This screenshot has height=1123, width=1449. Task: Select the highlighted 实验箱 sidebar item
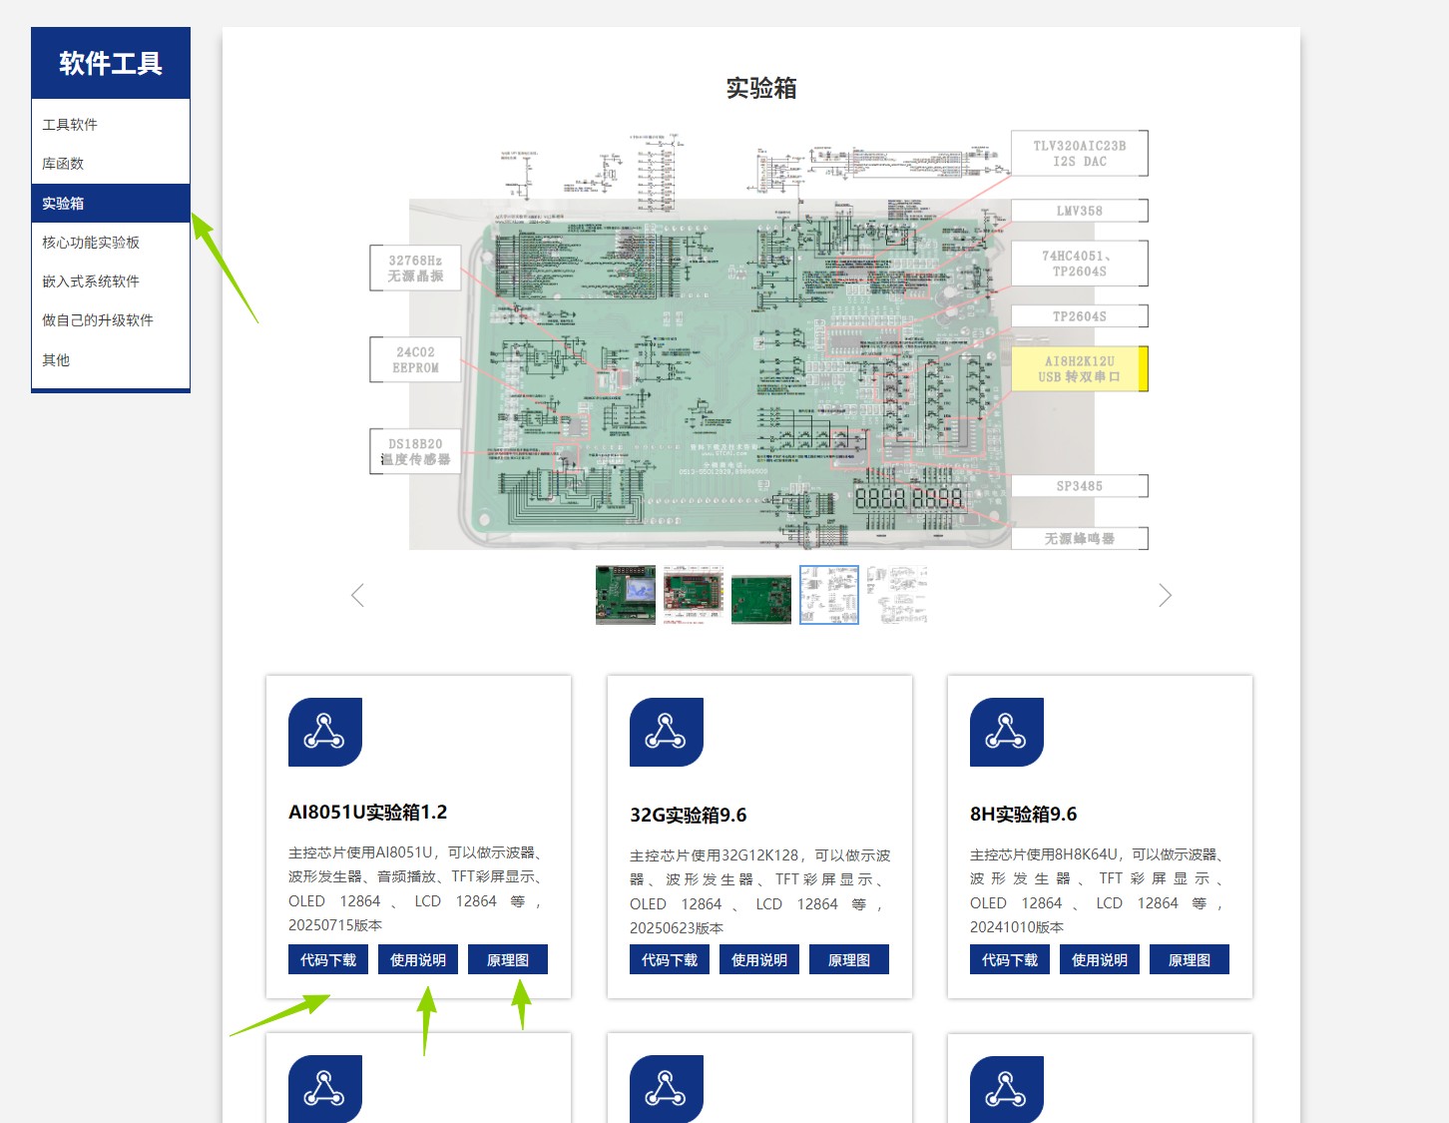(x=111, y=203)
